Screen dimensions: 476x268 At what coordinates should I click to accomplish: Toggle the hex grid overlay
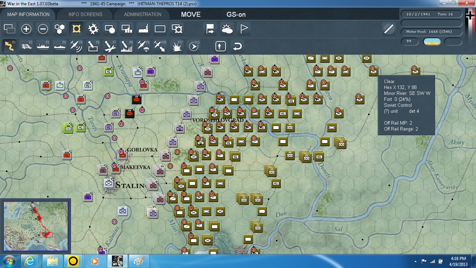point(60,29)
